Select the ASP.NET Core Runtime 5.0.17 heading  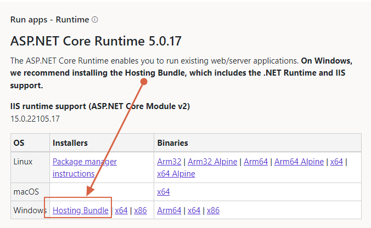pyautogui.click(x=96, y=41)
